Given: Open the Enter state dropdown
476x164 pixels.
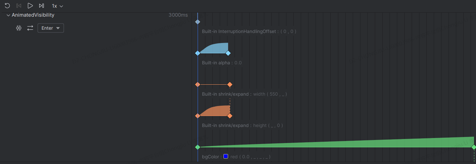Looking at the screenshot, I should coord(51,28).
